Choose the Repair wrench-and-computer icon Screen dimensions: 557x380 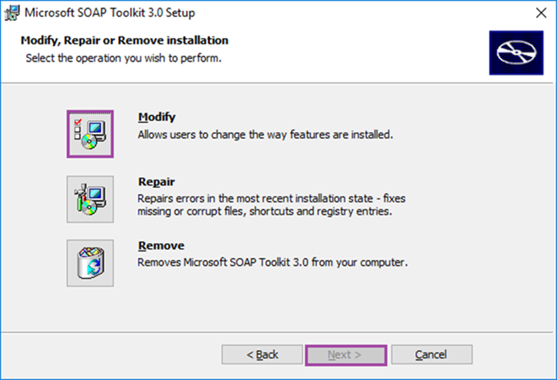(90, 199)
